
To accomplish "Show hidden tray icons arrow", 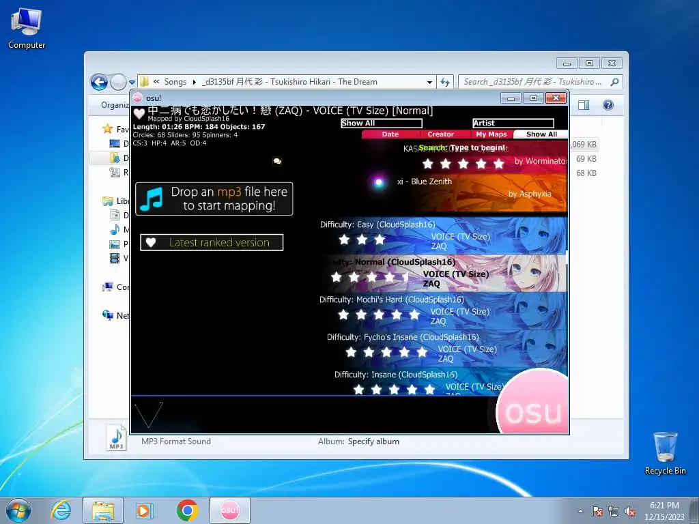I will 580,511.
